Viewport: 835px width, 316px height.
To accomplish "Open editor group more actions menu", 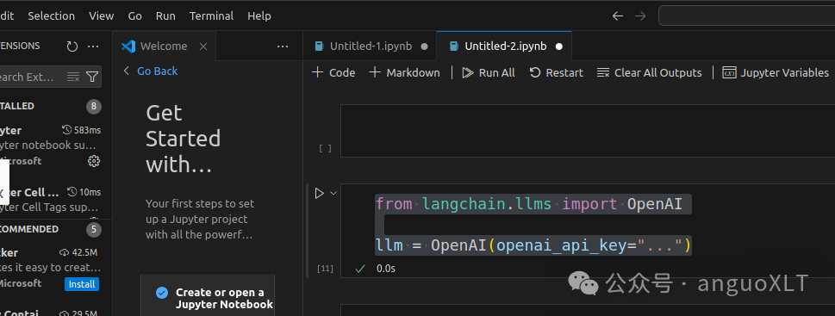I will coord(283,46).
